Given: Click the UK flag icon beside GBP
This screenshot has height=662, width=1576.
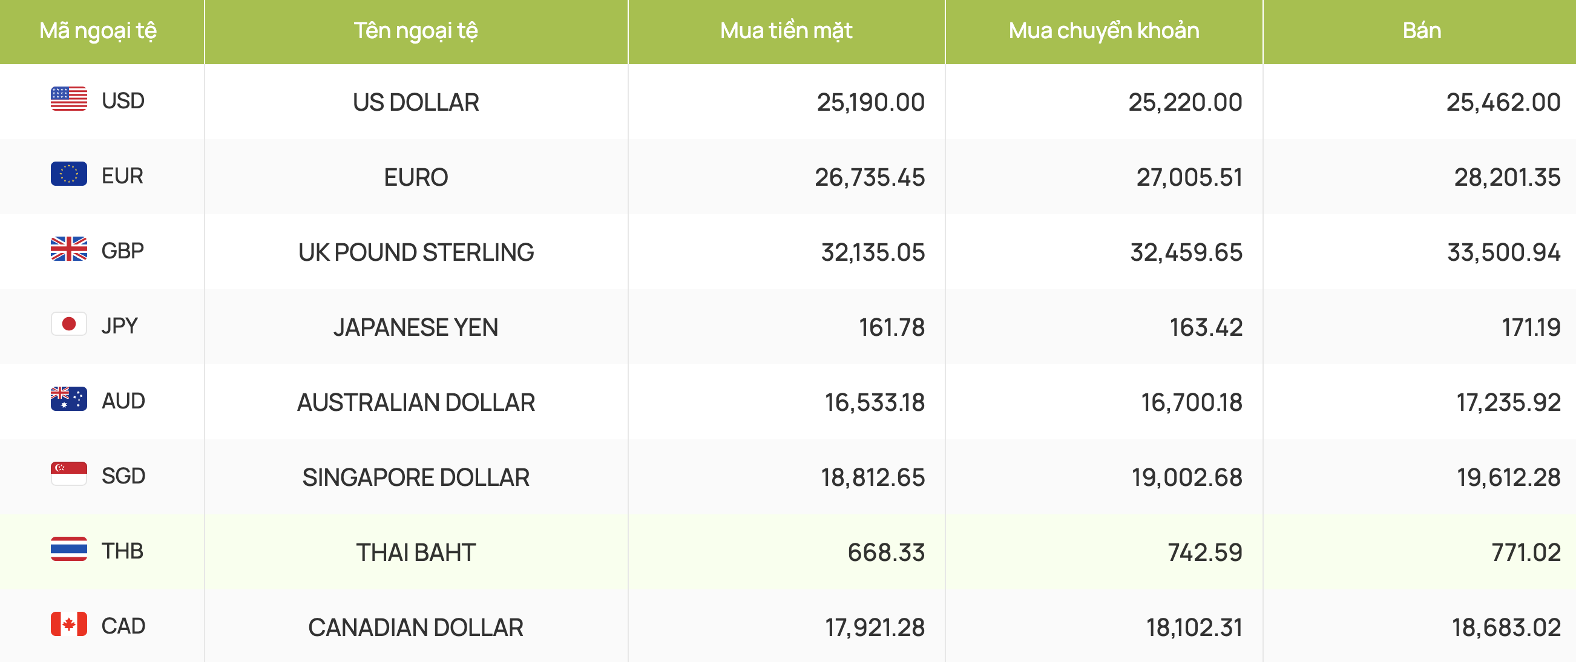Looking at the screenshot, I should (68, 249).
